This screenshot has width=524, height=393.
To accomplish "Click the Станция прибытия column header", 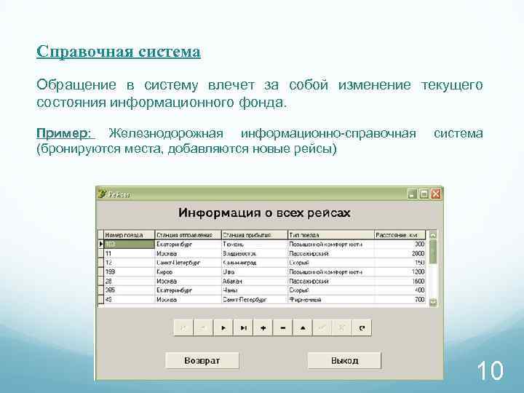I will [254, 235].
